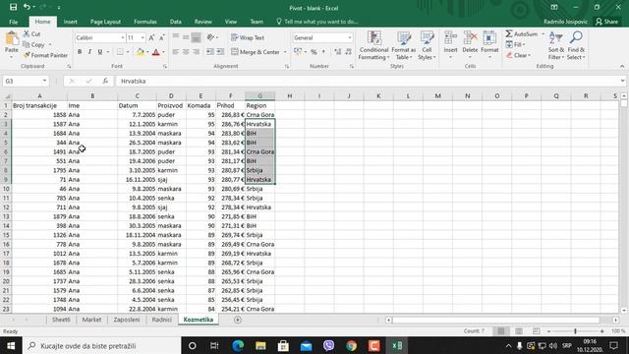Click the zoom in plus button
Image resolution: width=629 pixels, height=354 pixels.
[602, 331]
